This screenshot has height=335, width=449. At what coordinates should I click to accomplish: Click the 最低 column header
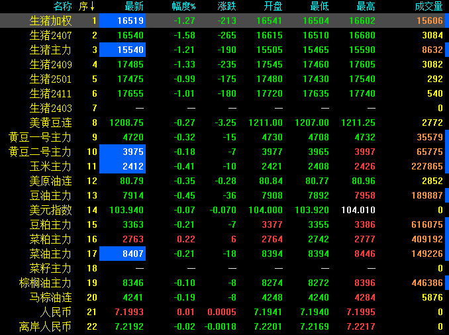tap(320, 6)
